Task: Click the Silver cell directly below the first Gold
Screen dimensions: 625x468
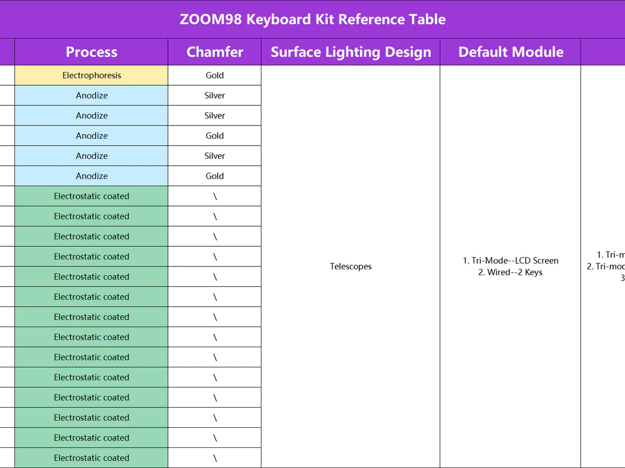Action: click(214, 96)
